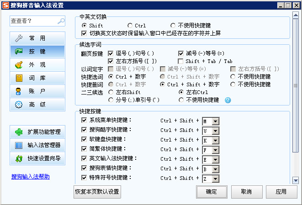
Task: Select 不使用快捷键 for 二三候选
Action: pyautogui.click(x=181, y=100)
